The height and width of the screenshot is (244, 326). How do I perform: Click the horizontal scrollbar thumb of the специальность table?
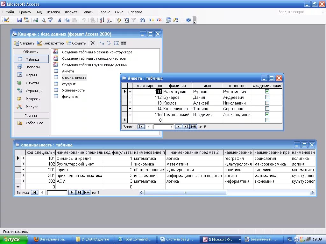coord(186,193)
